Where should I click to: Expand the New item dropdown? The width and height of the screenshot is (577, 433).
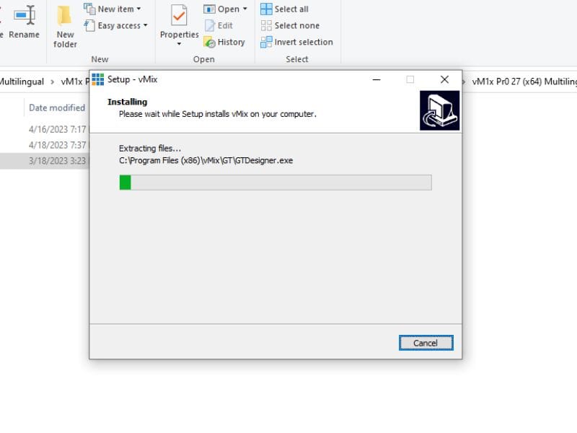click(138, 9)
